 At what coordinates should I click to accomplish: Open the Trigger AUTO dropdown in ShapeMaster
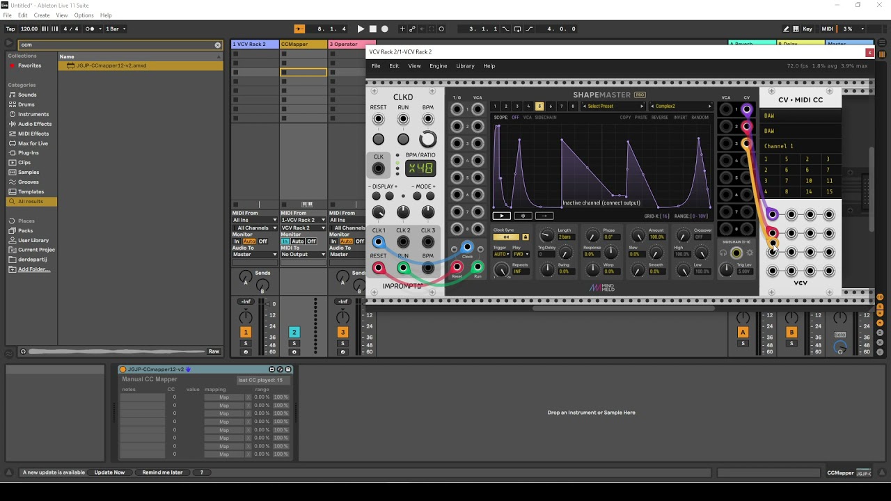[x=501, y=254]
